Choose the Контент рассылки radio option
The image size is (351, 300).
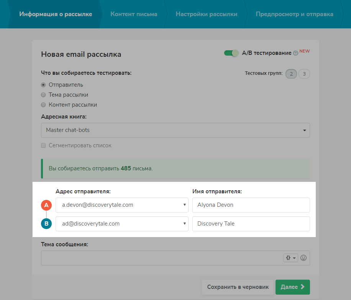point(44,105)
